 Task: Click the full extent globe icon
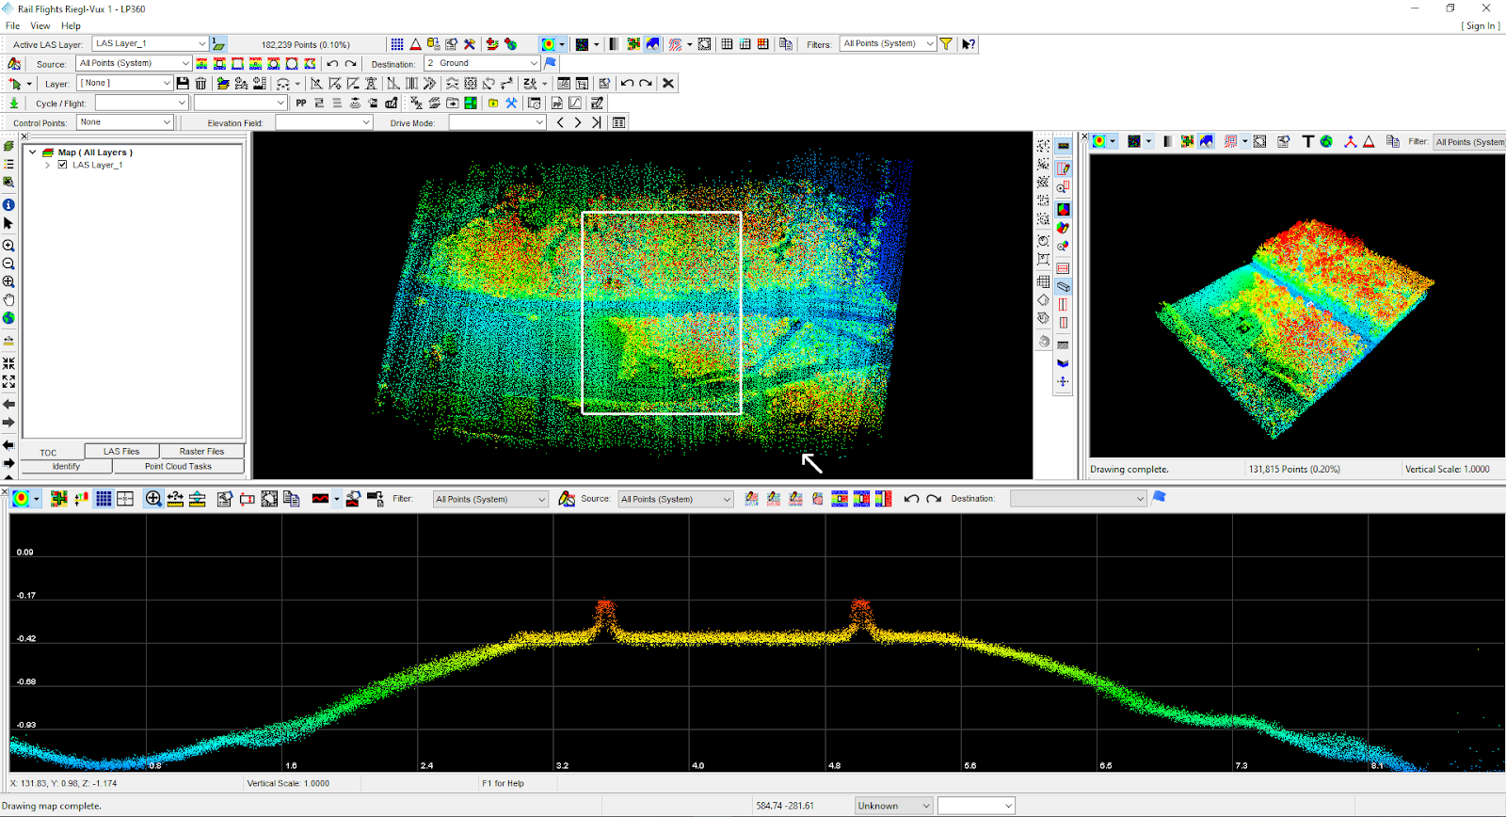point(8,318)
